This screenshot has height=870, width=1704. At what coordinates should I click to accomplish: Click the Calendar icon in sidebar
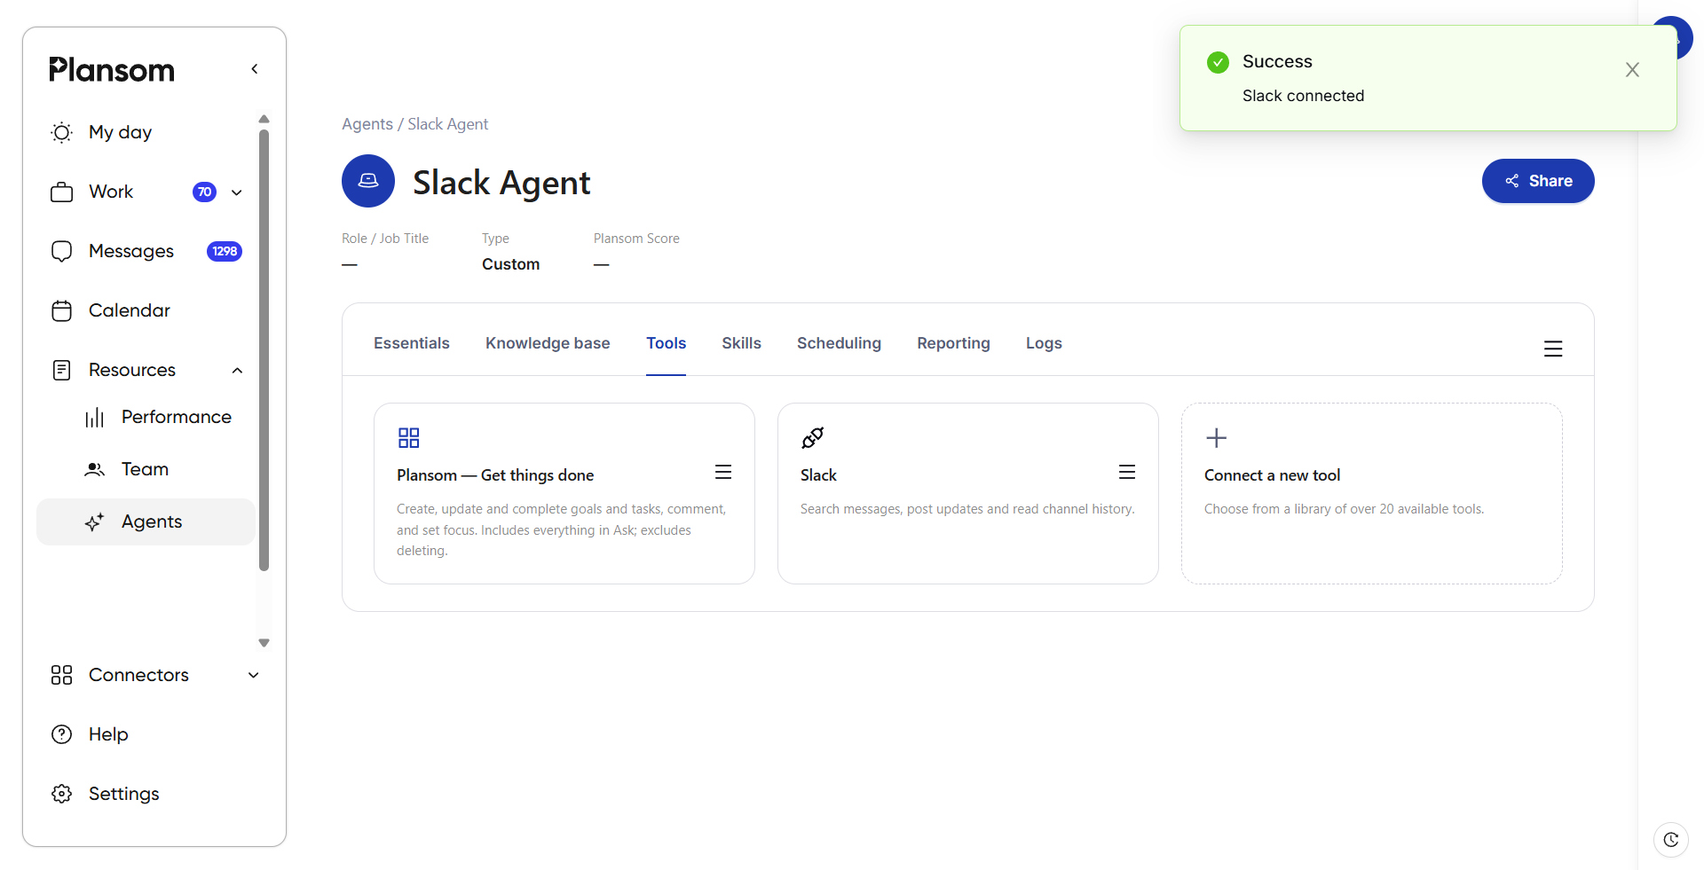(x=61, y=310)
